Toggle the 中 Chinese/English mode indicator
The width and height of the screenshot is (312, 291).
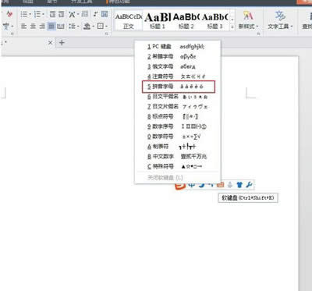pyautogui.click(x=192, y=185)
